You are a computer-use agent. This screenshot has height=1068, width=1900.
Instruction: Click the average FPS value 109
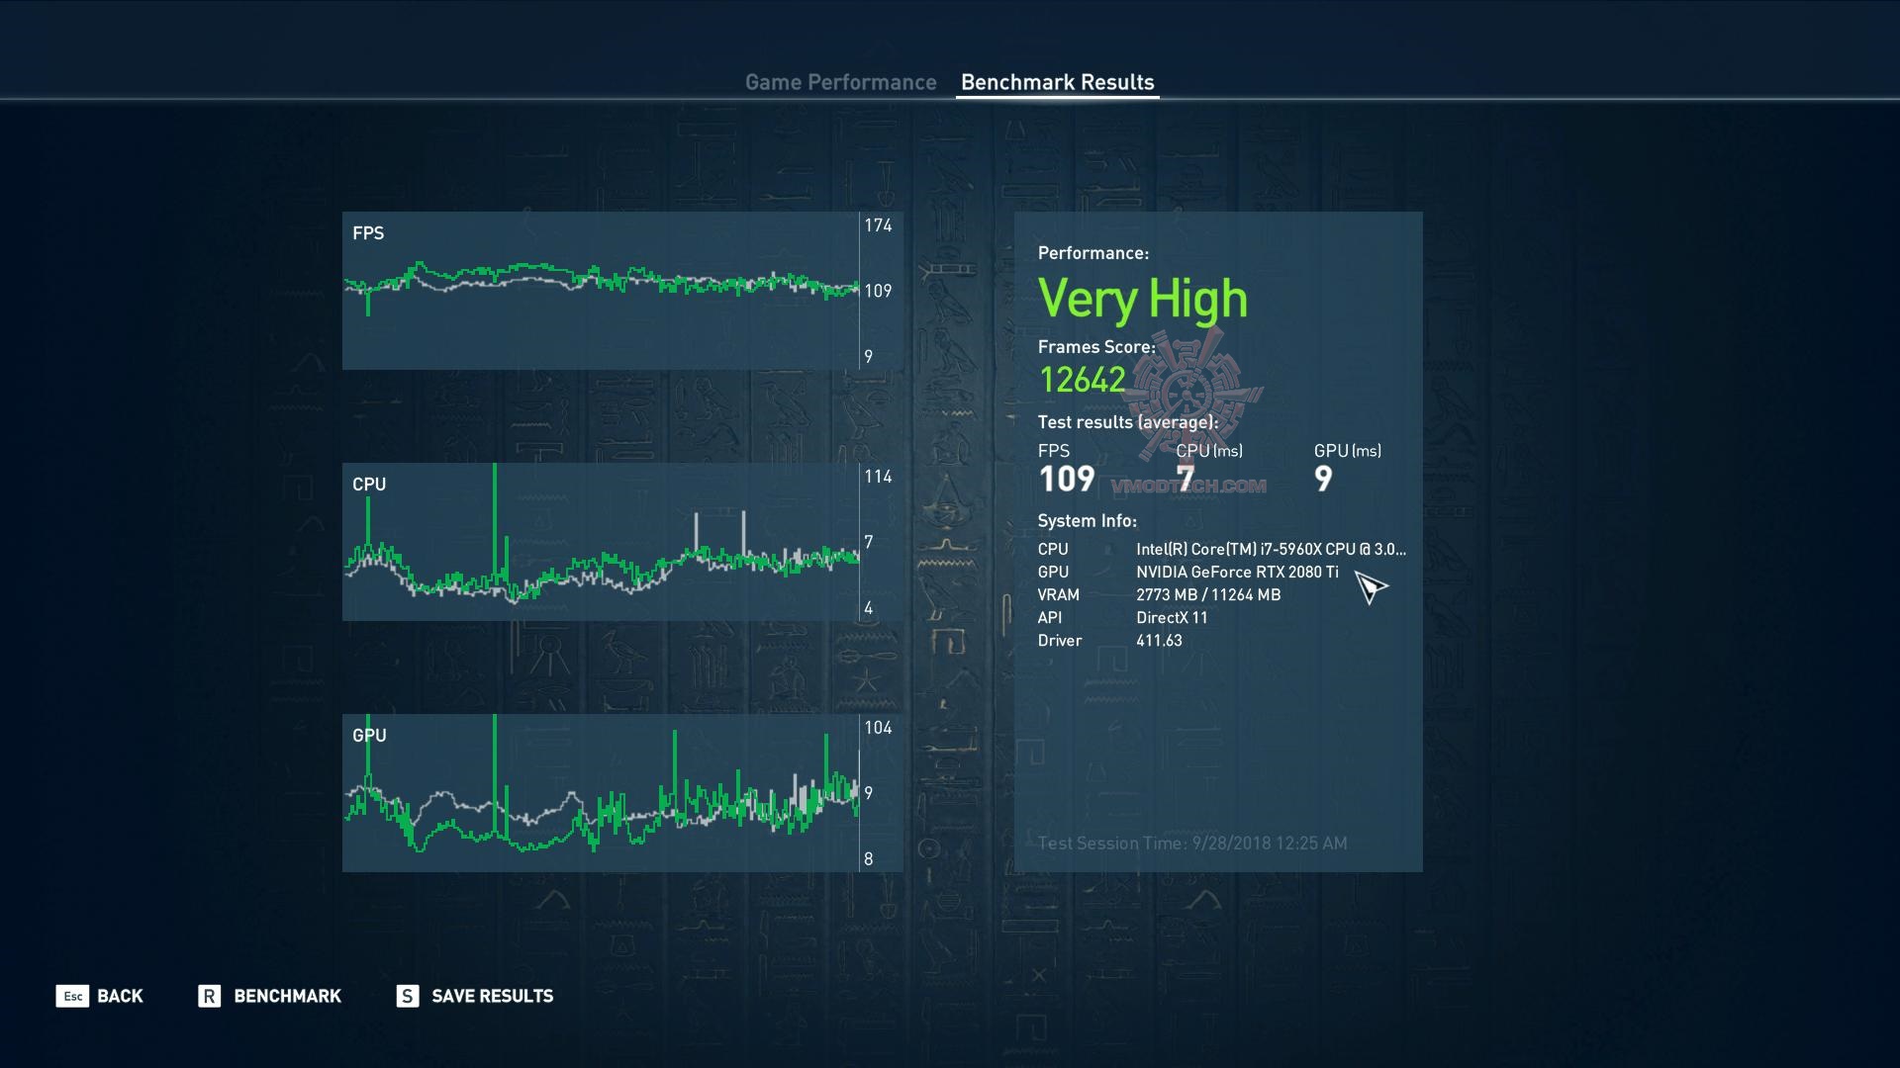coord(1066,480)
